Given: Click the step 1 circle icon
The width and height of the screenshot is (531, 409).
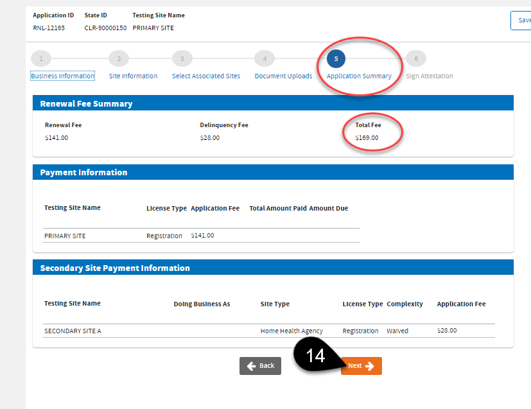Looking at the screenshot, I should (40, 59).
